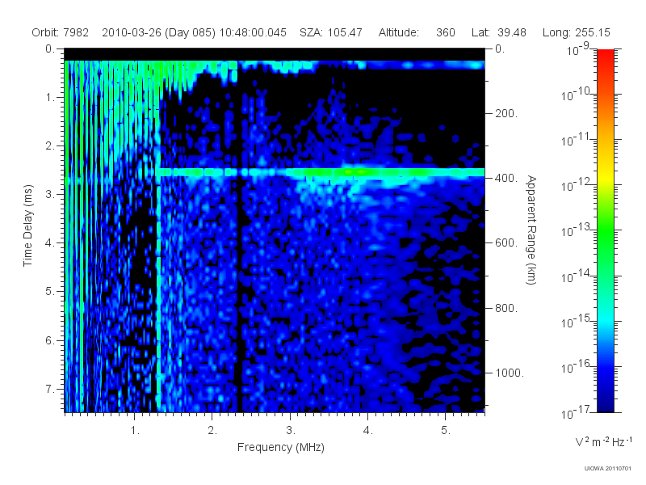Click the Long: 255.15 label
This screenshot has height=485, width=646.
(576, 32)
